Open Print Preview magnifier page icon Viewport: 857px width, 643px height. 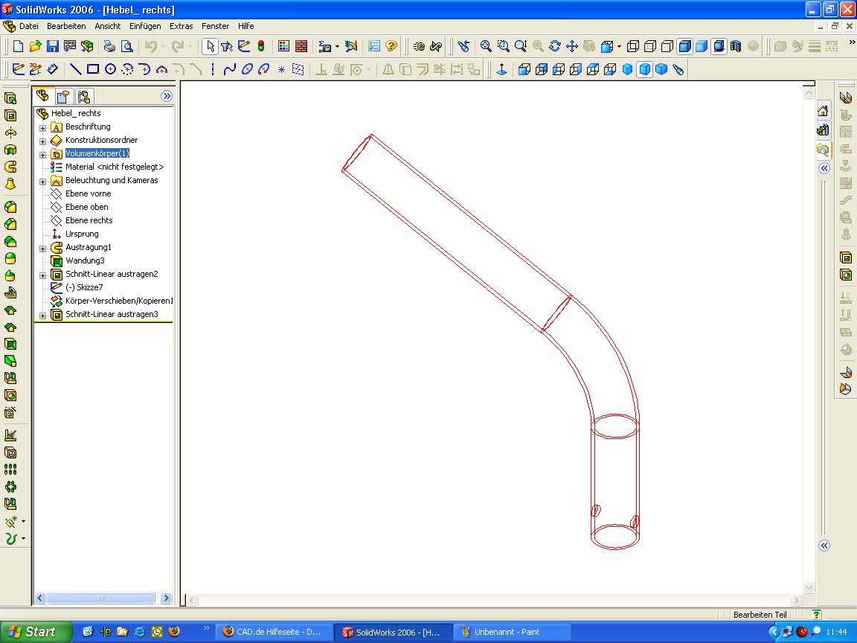(x=126, y=46)
